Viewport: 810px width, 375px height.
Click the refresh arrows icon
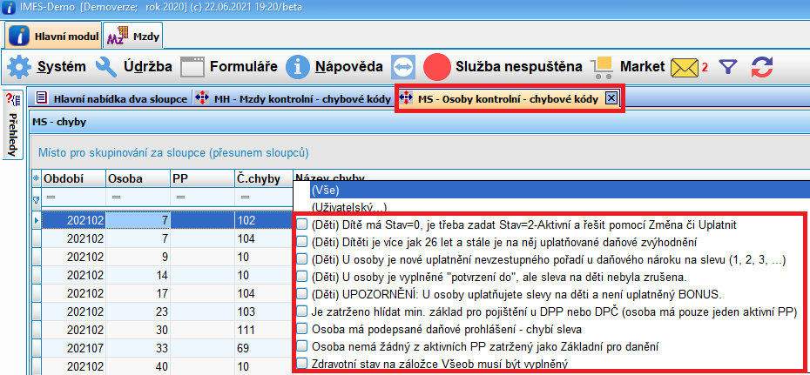[x=762, y=67]
